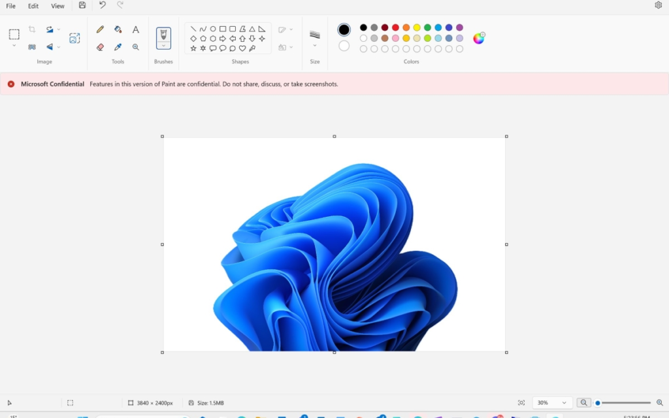Click the dashed-frame picture icon in Image group
Screen dimensions: 669x418
pos(74,39)
